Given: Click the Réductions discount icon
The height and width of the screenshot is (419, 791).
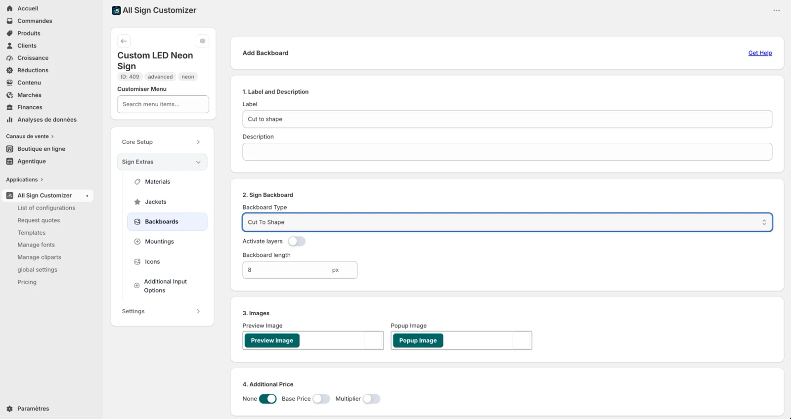Looking at the screenshot, I should (9, 70).
